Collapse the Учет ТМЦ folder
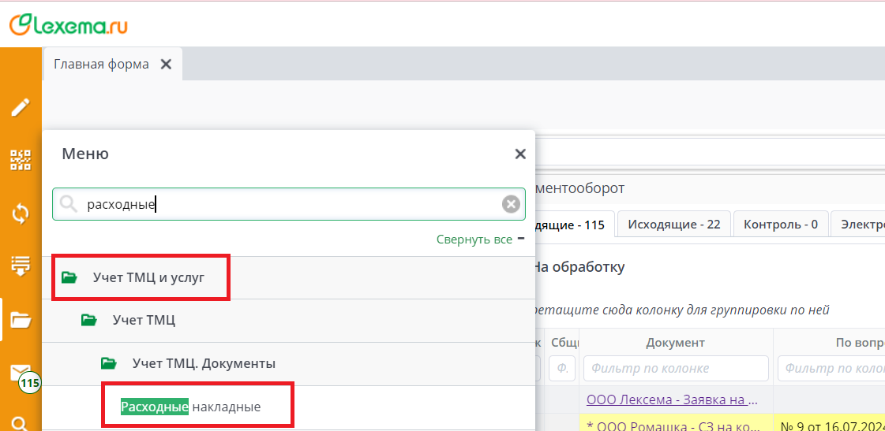This screenshot has width=885, height=431. [x=144, y=320]
